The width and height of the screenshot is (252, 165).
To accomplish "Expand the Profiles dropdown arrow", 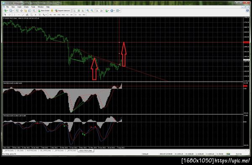I will tap(13, 10).
